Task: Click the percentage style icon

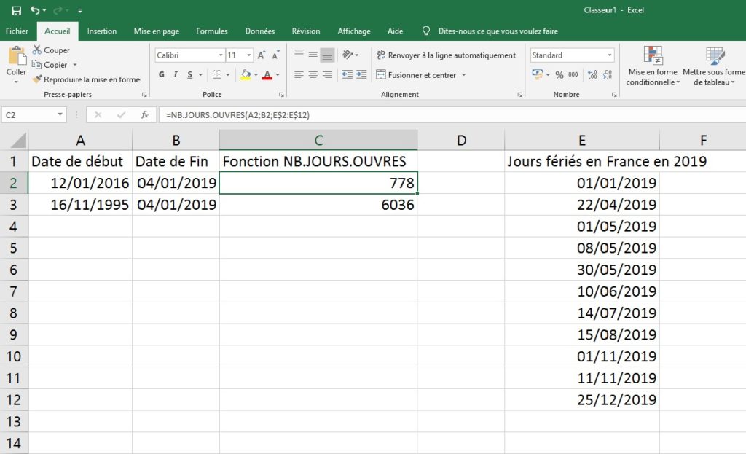Action: click(x=558, y=75)
